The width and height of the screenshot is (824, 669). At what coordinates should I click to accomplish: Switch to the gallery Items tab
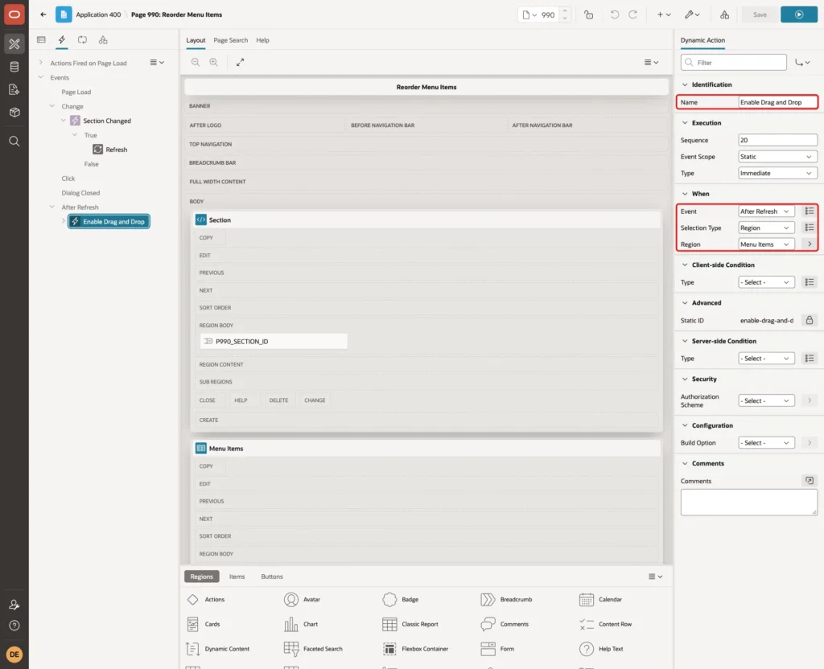pyautogui.click(x=237, y=577)
